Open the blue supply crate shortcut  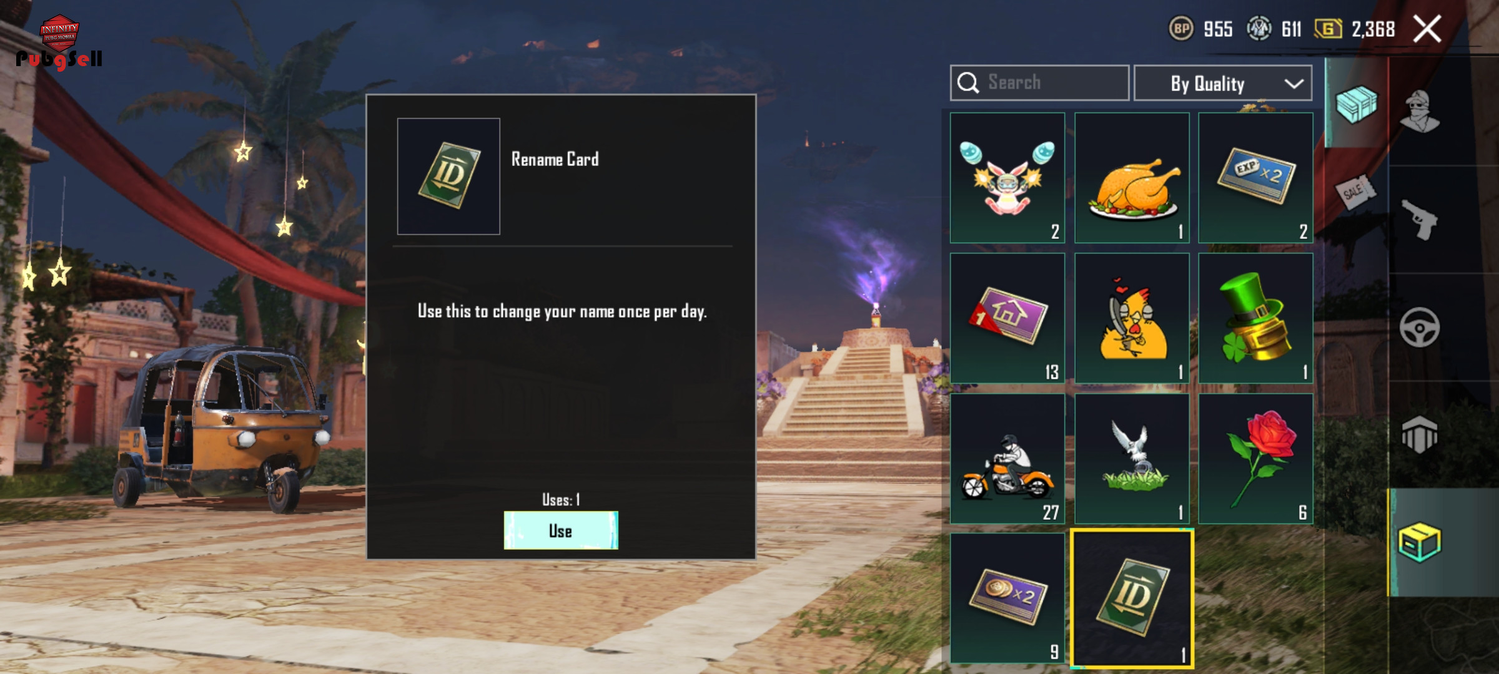(x=1356, y=104)
